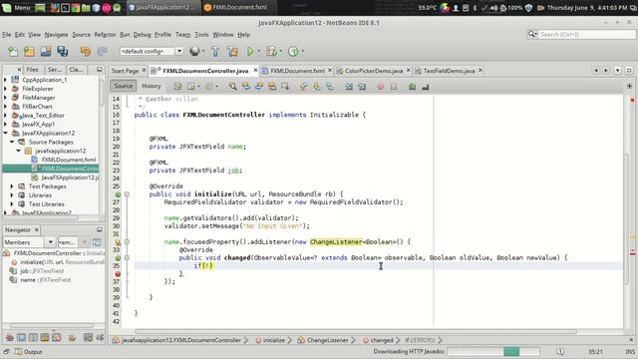Click the ChangeListener breadcrumb
Screen dimensions: 638x359
point(324,340)
